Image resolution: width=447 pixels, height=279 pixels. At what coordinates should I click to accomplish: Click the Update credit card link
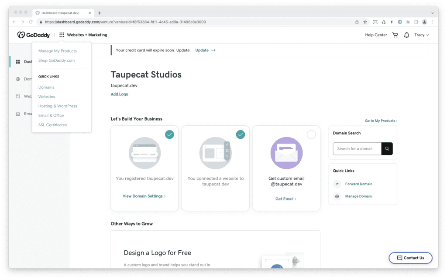[x=205, y=50]
